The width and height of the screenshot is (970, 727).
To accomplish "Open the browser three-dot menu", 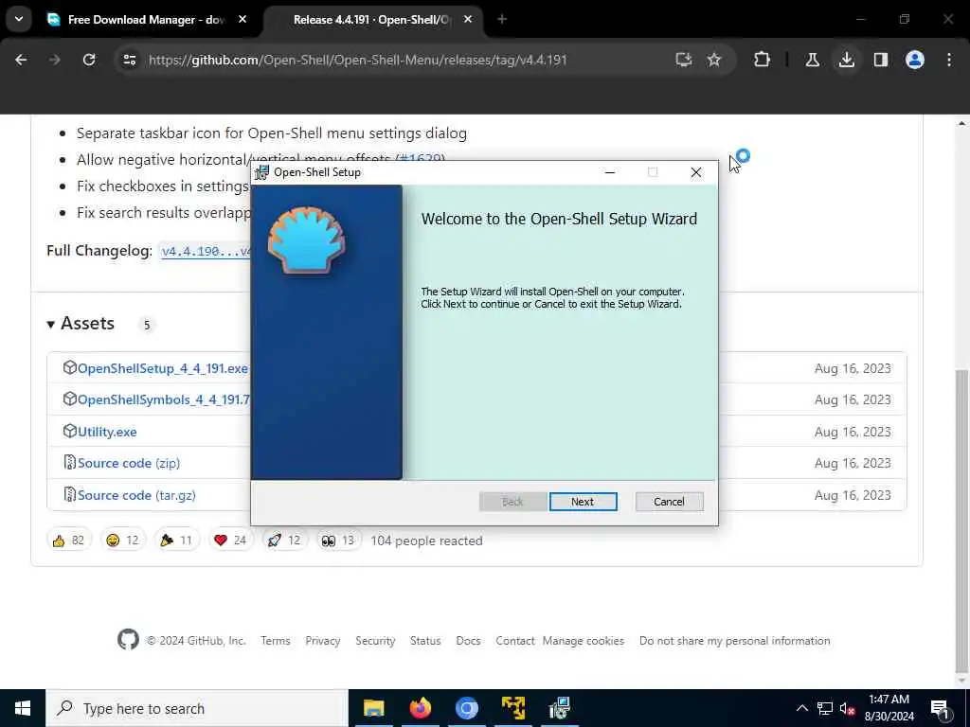I will coord(949,60).
